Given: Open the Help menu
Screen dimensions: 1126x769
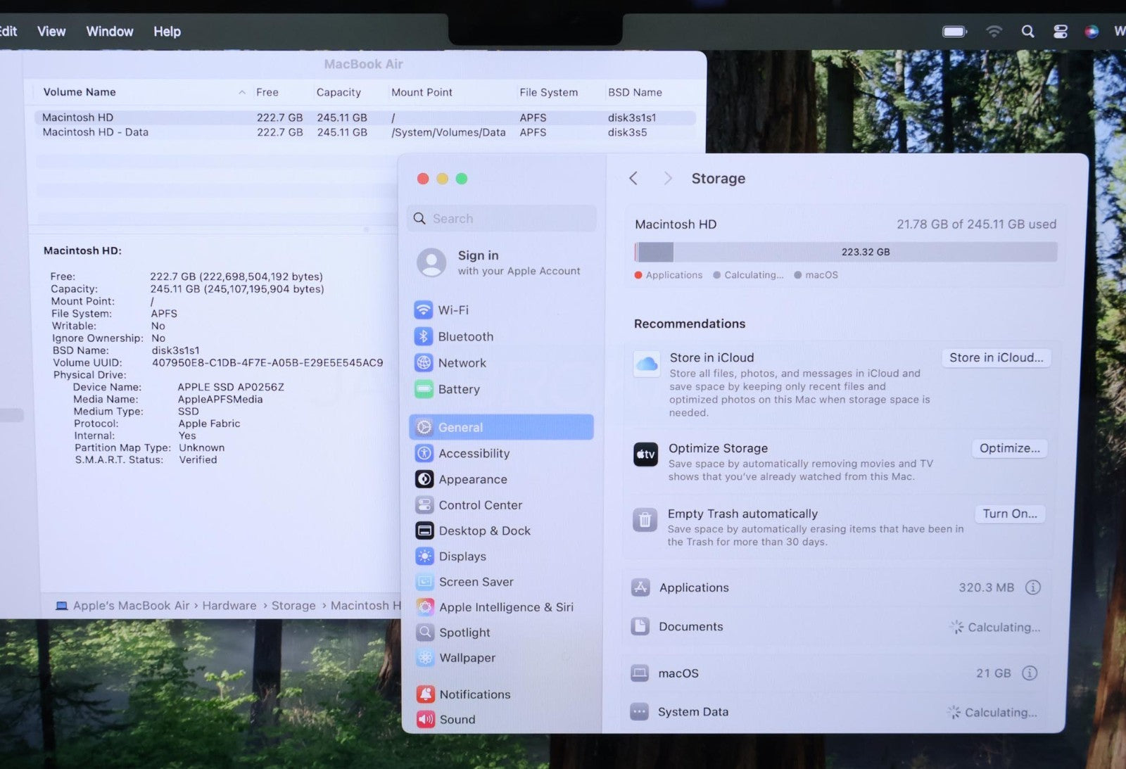Looking at the screenshot, I should tap(167, 32).
